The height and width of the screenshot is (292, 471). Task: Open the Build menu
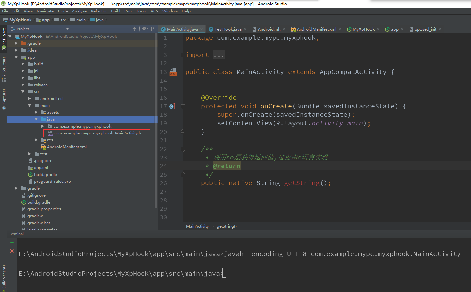[116, 11]
